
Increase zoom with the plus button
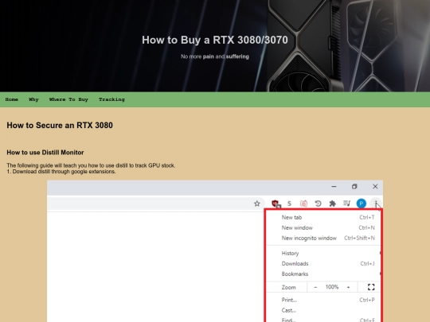tap(348, 287)
